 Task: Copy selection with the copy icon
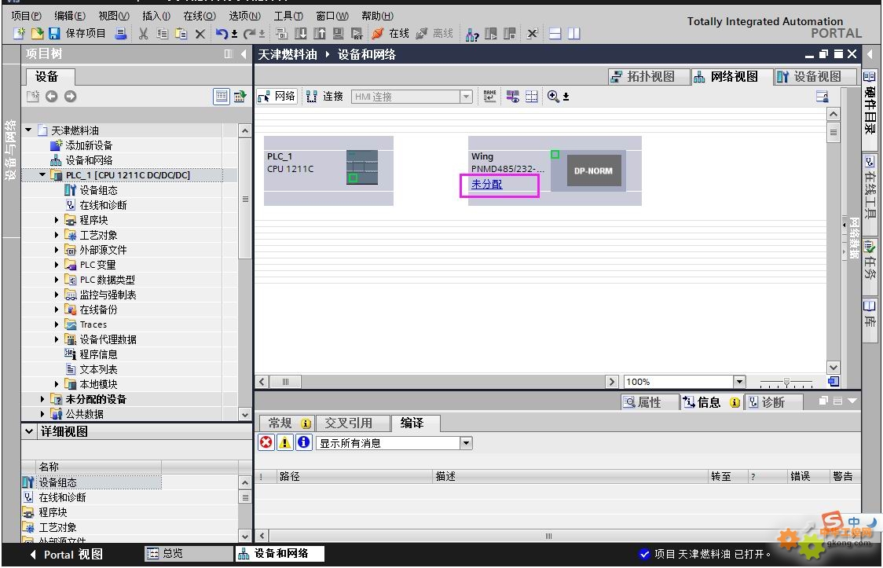tap(162, 34)
